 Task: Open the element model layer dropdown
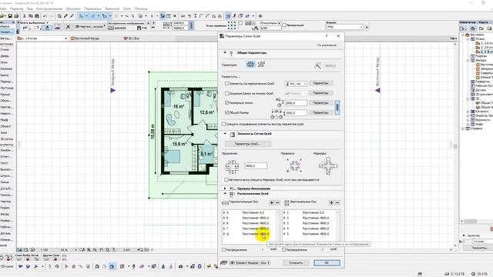point(250,262)
